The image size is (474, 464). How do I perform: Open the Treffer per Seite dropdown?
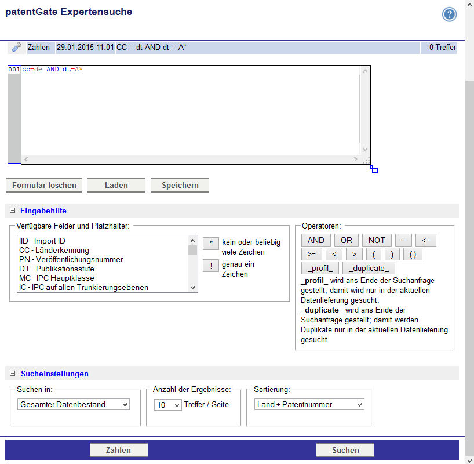[168, 405]
